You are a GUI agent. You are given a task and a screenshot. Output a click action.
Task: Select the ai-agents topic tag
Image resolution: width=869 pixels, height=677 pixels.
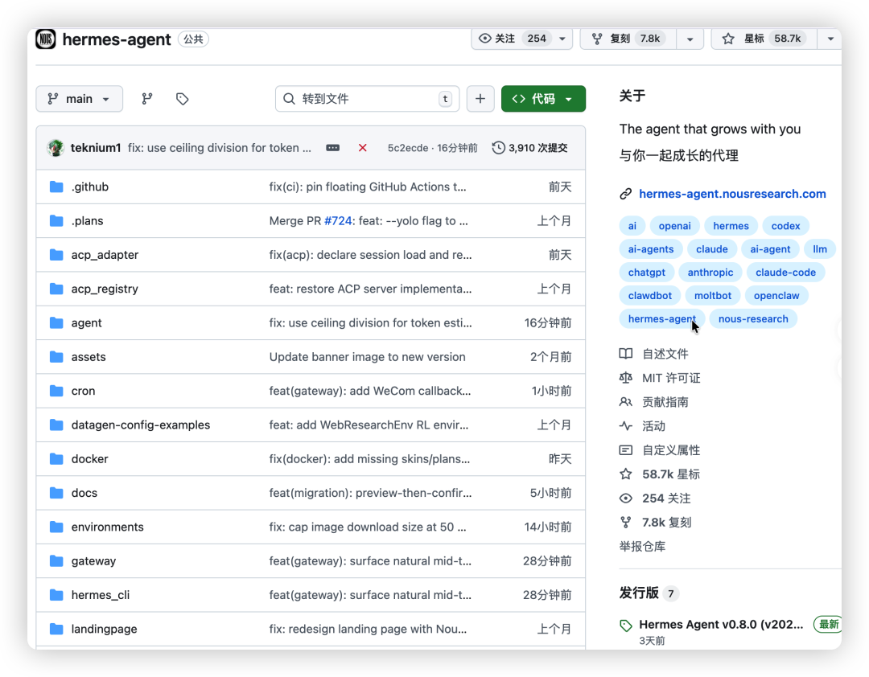651,249
